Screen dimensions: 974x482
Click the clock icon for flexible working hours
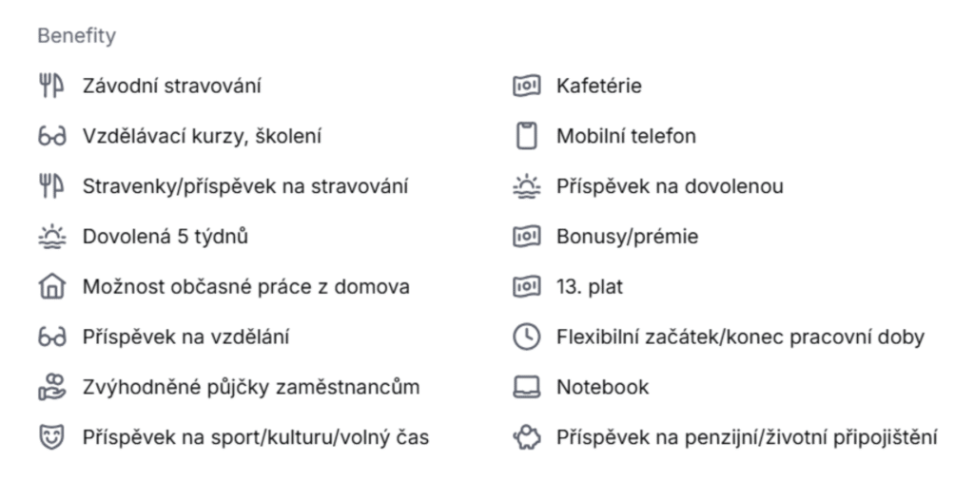(526, 337)
